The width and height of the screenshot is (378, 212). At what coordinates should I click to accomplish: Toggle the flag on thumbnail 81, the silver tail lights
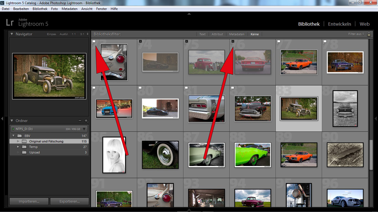pos(186,88)
